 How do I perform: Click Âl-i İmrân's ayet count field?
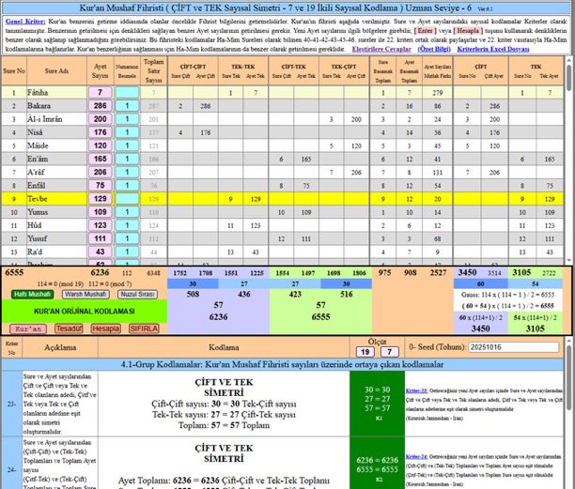click(101, 119)
